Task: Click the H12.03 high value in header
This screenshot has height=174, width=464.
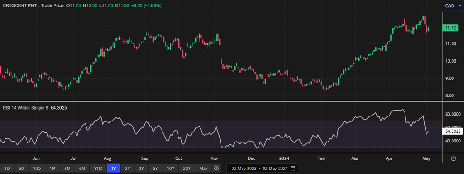Action: (91, 5)
